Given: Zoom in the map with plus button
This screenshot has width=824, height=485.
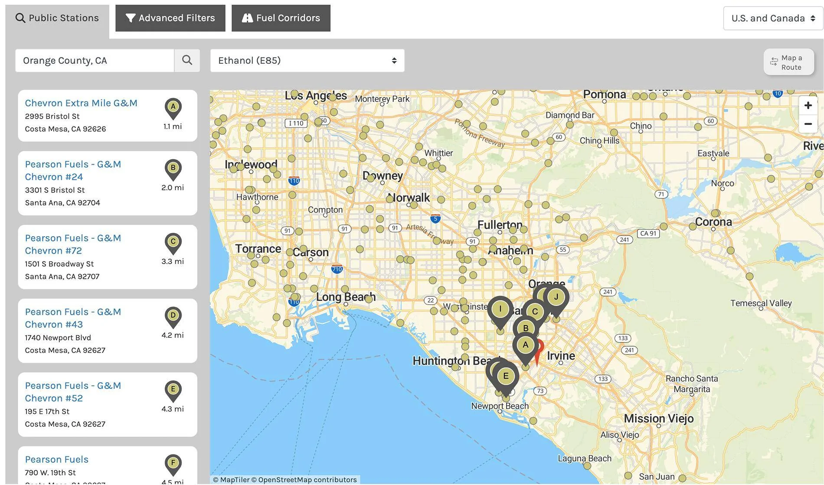Looking at the screenshot, I should click(808, 105).
